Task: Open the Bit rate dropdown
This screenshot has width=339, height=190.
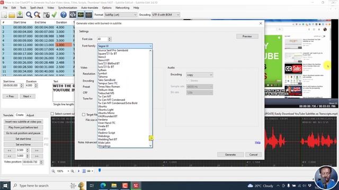Action: (x=200, y=92)
